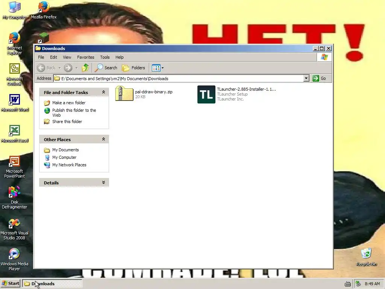Click the network tray icon beside the clock
Screen dimensions: 385x289
click(358, 284)
